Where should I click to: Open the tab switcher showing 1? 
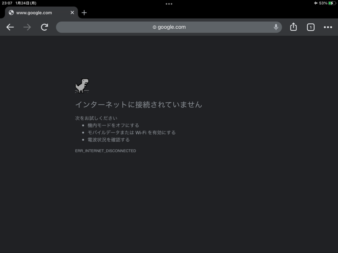311,27
